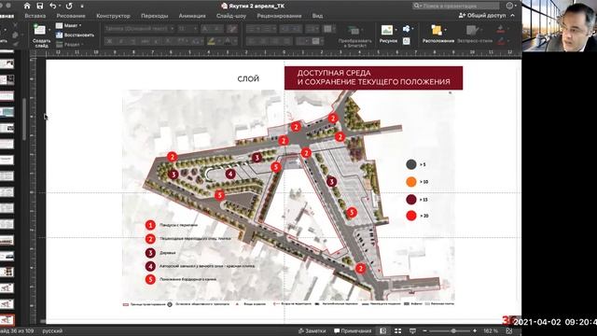The image size is (597, 336).
Task: Click the text box icon under shapes
Action: click(x=407, y=41)
